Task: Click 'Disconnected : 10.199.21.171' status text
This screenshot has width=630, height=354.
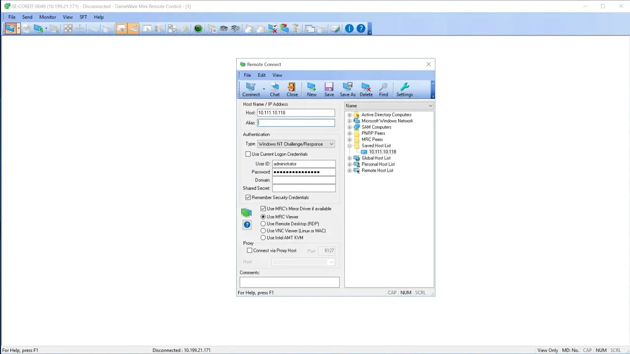Action: pyautogui.click(x=181, y=350)
